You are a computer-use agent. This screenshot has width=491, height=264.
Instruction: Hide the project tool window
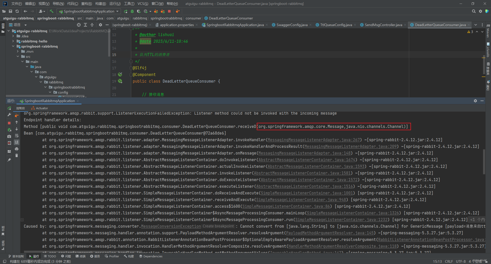tap(107, 25)
